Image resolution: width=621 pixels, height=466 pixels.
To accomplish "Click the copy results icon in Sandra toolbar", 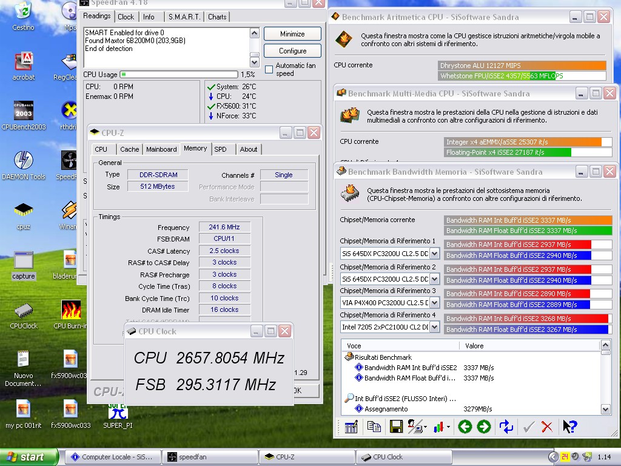I will (x=374, y=427).
